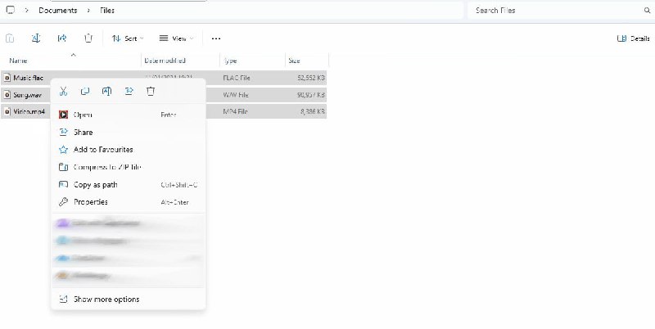This screenshot has width=655, height=329.
Task: Go to Documents in the breadcrumb path
Action: [x=58, y=11]
